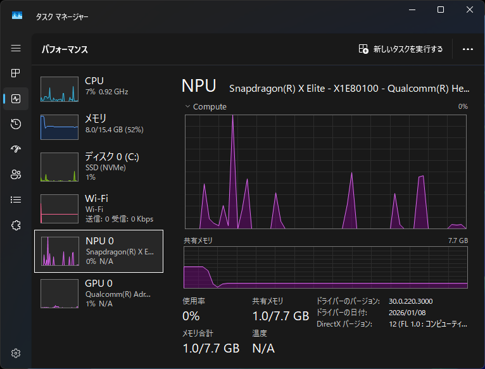Open the Startup apps page icon

16,149
